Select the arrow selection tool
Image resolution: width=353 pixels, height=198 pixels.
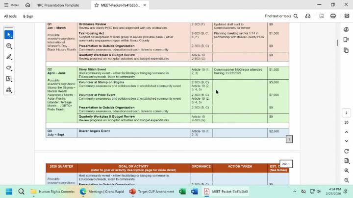tap(9, 35)
